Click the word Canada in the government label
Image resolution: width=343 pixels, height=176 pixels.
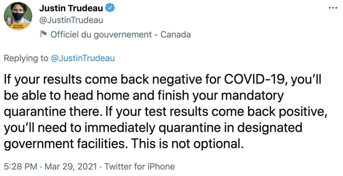coord(176,34)
